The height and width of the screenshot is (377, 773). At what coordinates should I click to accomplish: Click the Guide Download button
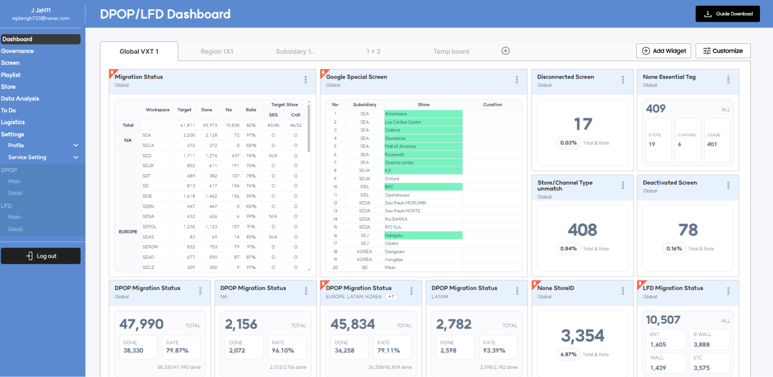(728, 14)
